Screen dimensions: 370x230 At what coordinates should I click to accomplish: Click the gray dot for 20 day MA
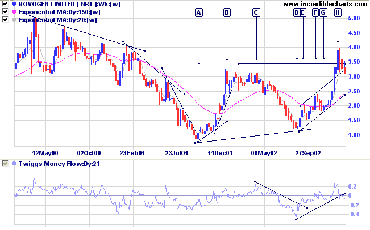[x=14, y=20]
